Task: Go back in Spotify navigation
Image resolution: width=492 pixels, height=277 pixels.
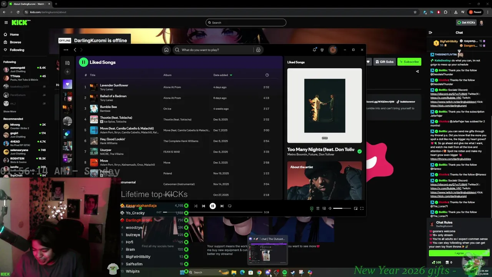Action: coord(75,50)
